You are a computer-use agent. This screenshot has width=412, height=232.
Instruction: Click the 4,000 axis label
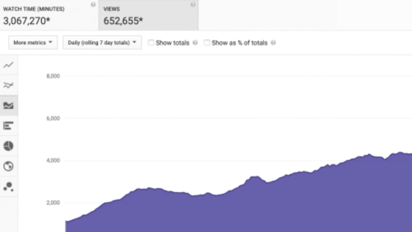tap(53, 161)
